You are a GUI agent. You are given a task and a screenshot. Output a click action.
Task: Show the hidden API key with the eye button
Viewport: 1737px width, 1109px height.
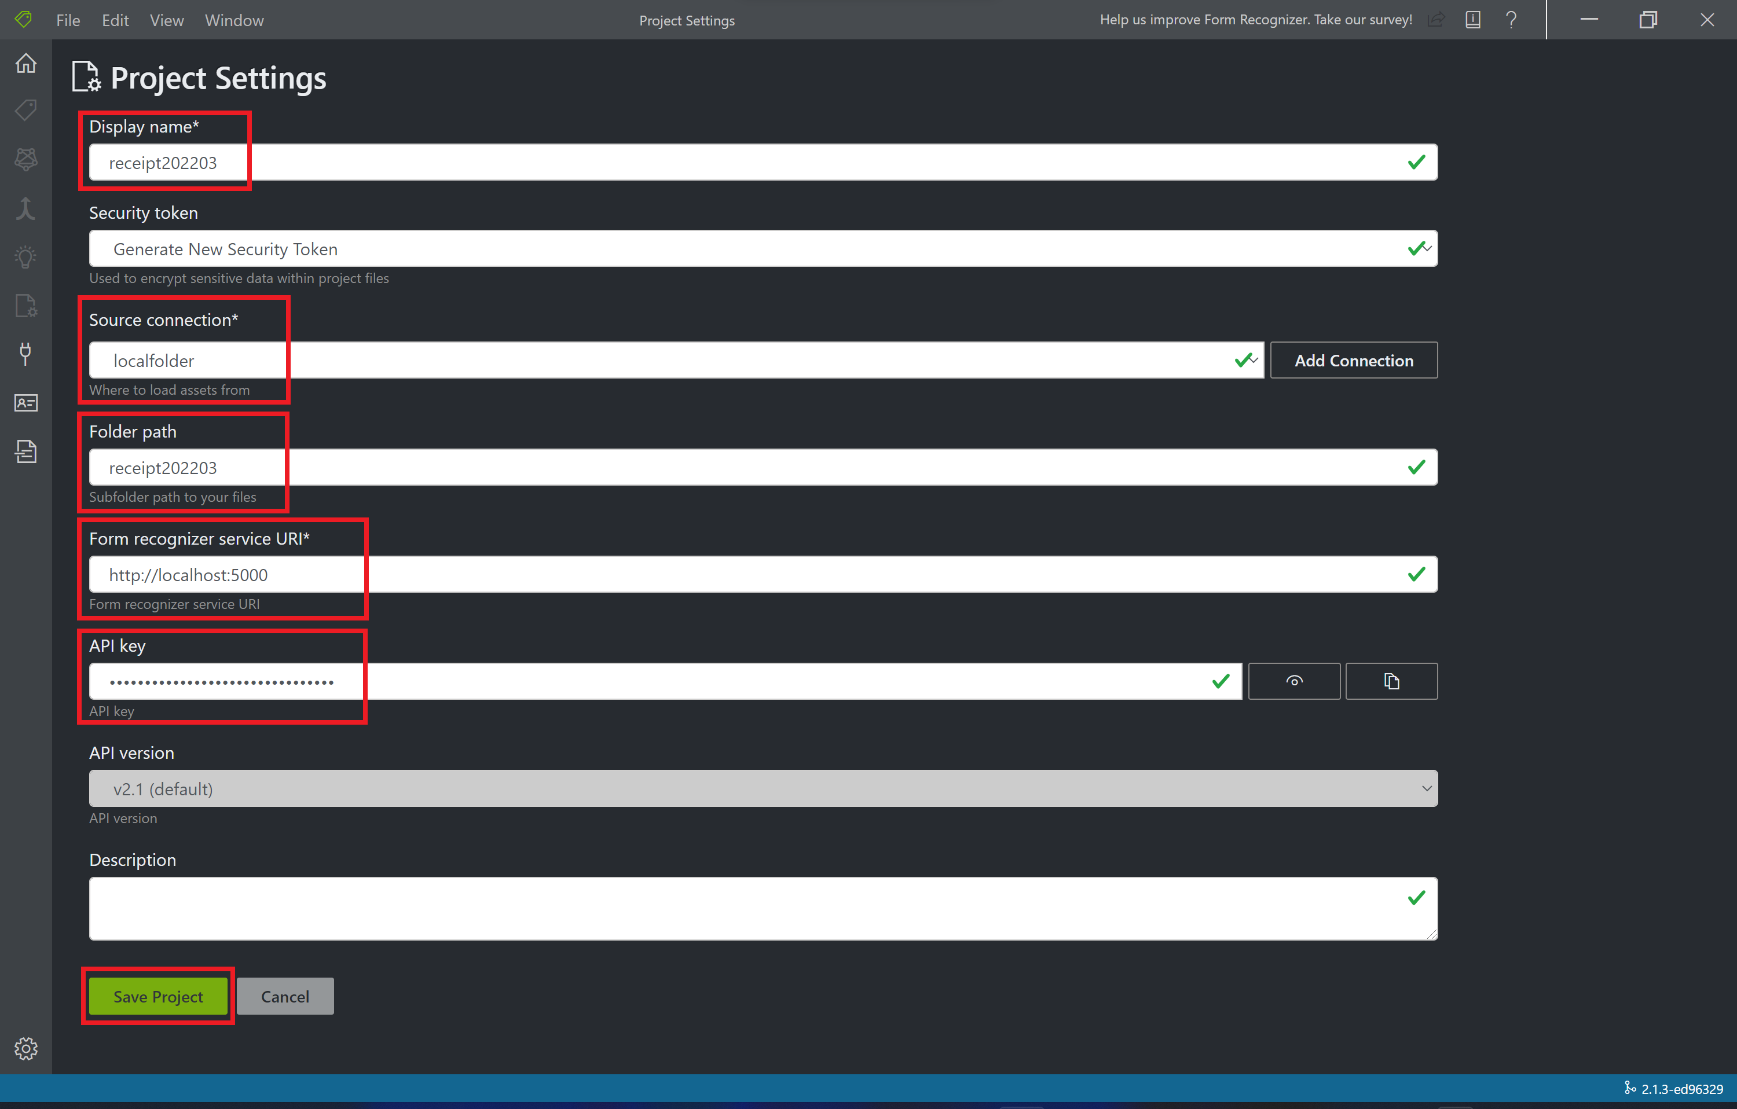click(1293, 681)
